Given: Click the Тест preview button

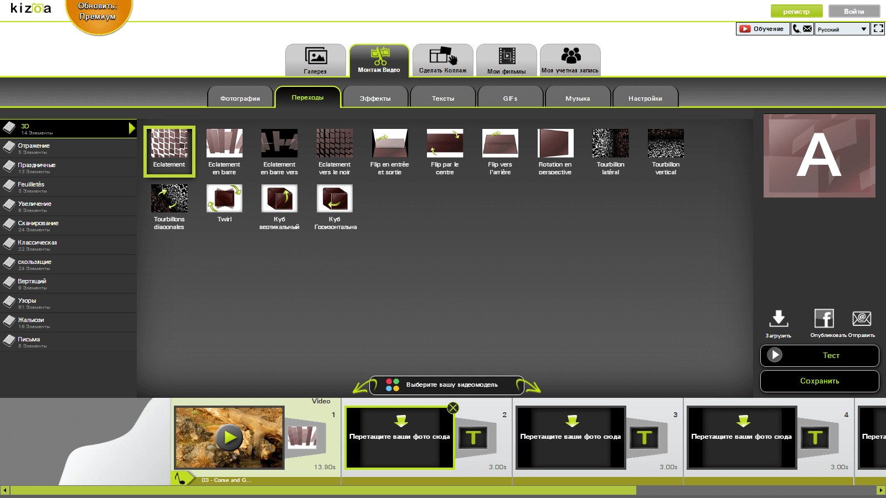Looking at the screenshot, I should point(820,355).
